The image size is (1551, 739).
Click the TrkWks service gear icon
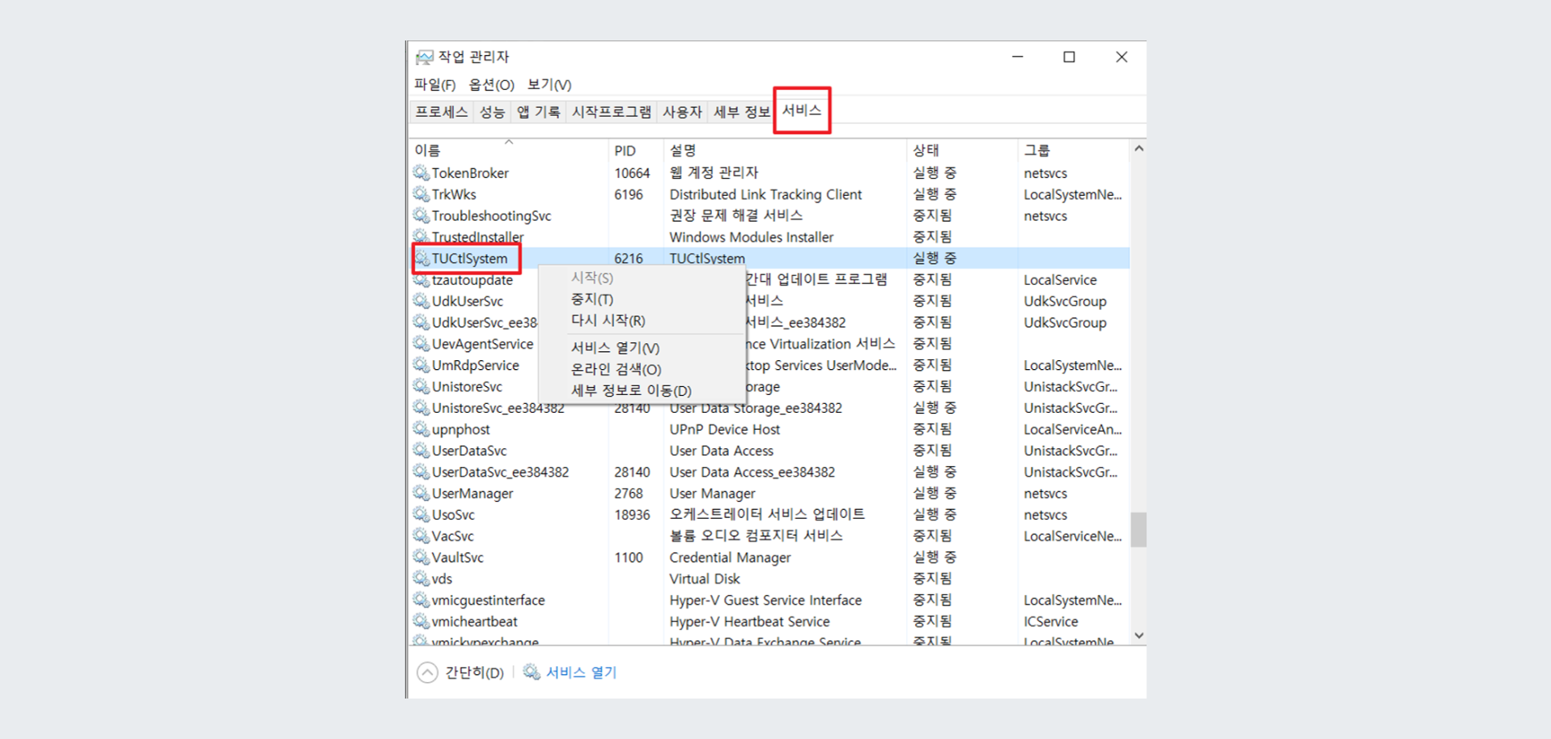421,194
